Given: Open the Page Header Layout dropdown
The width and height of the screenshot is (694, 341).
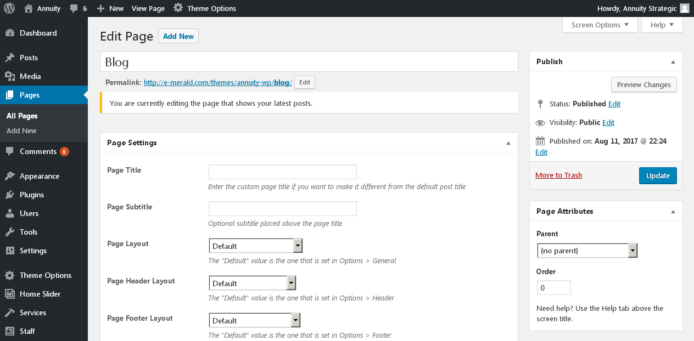Looking at the screenshot, I should pyautogui.click(x=252, y=283).
